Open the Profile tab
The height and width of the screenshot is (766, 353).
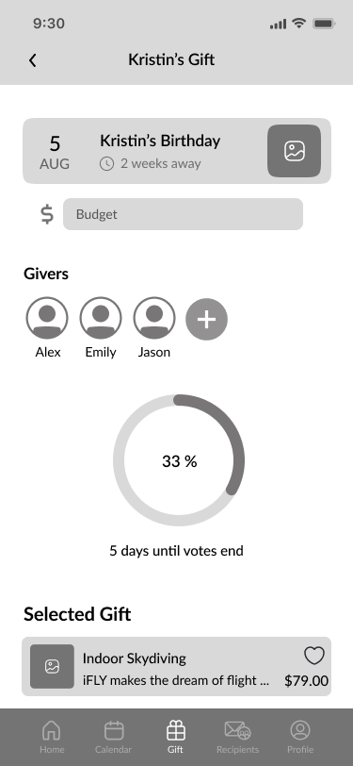pos(300,738)
